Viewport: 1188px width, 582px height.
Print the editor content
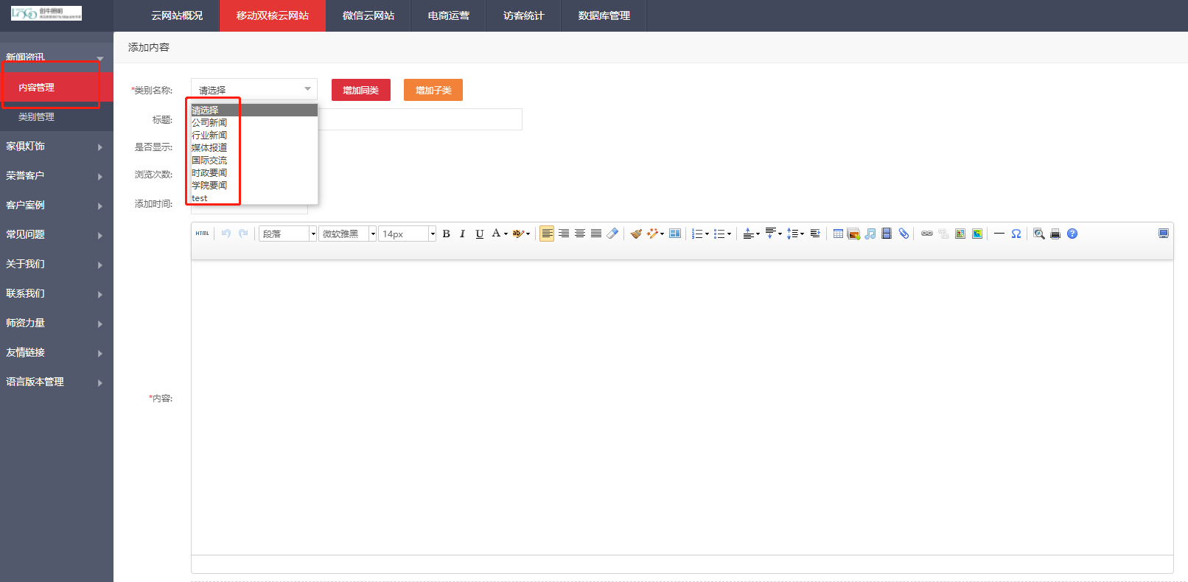[1055, 234]
